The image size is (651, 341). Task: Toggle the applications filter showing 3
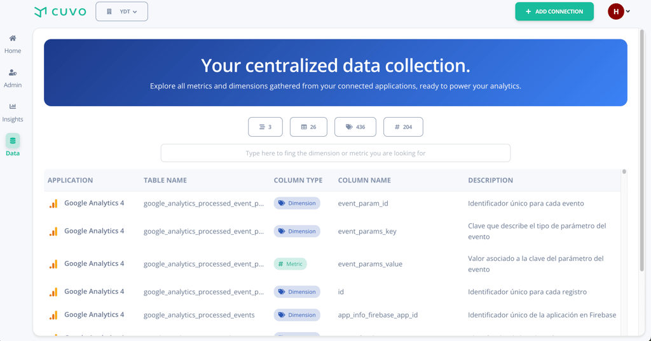coord(265,127)
